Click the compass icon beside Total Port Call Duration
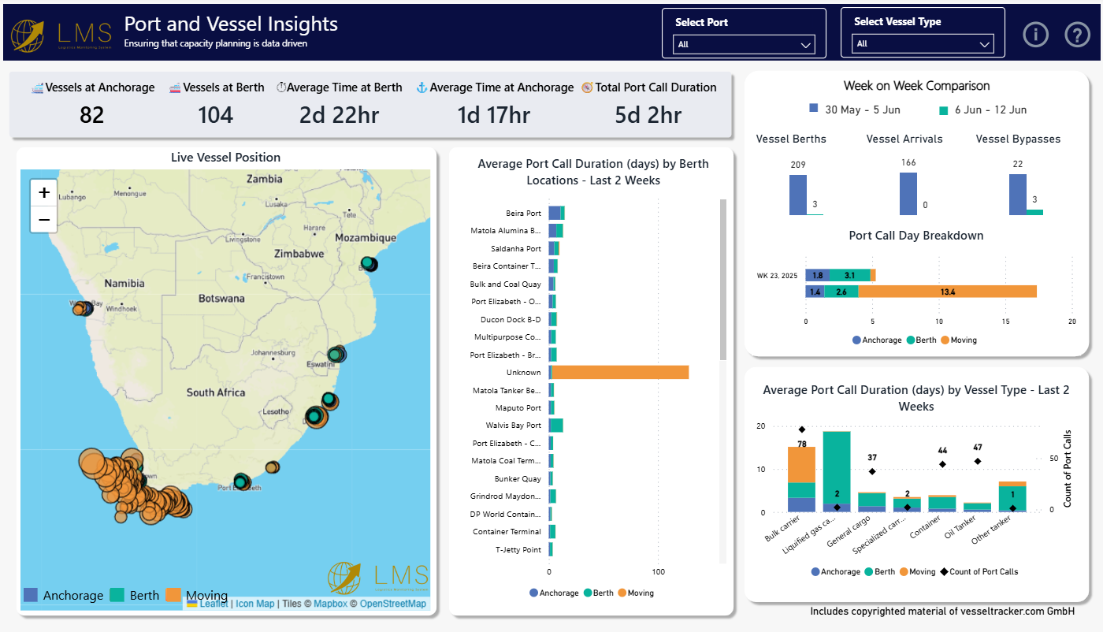1103x632 pixels. coord(587,88)
